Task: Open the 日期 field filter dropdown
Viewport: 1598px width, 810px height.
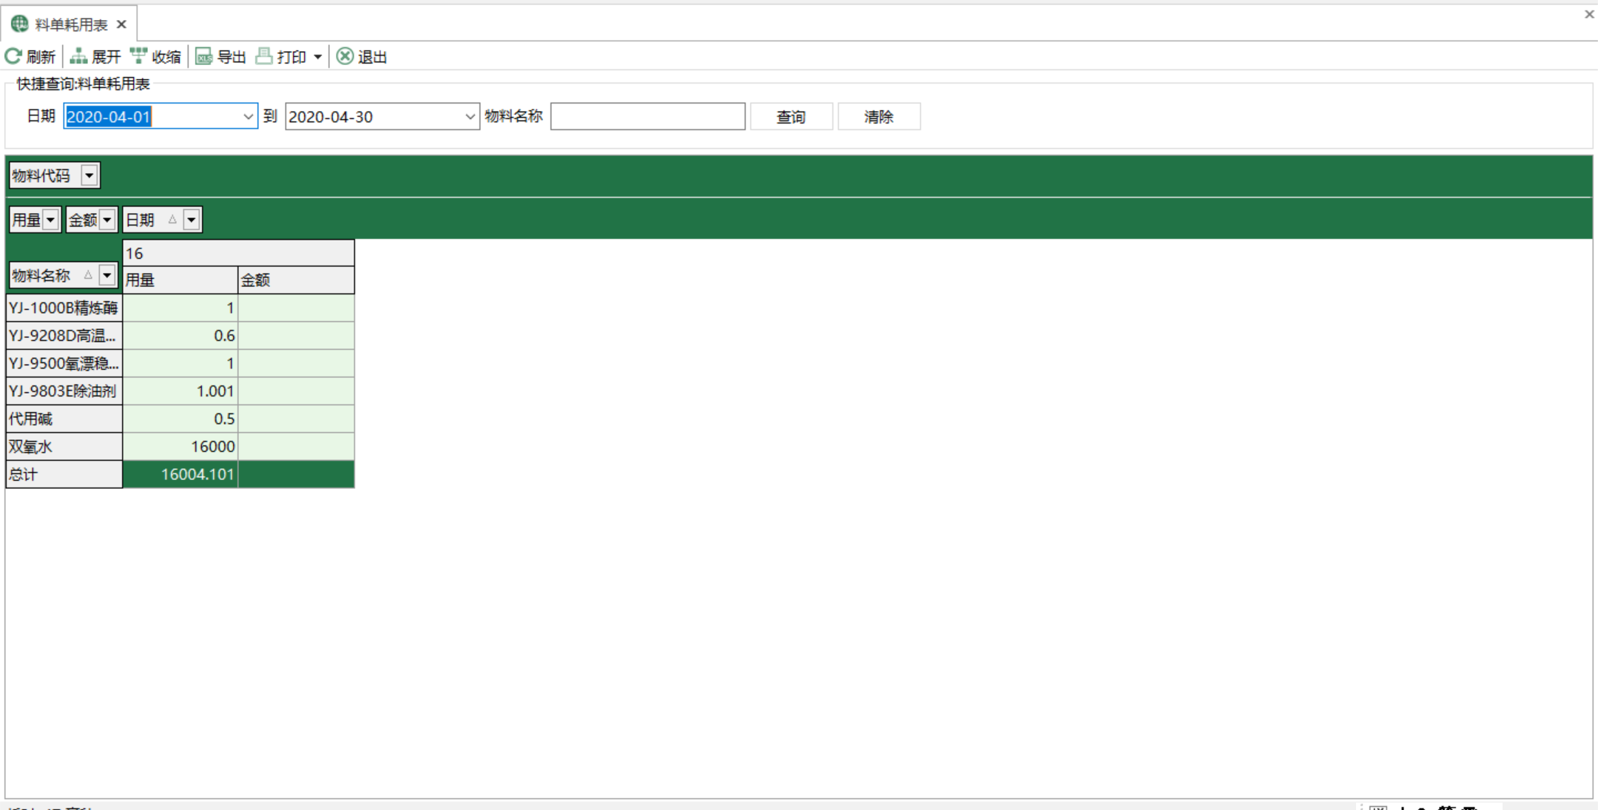Action: pos(192,220)
